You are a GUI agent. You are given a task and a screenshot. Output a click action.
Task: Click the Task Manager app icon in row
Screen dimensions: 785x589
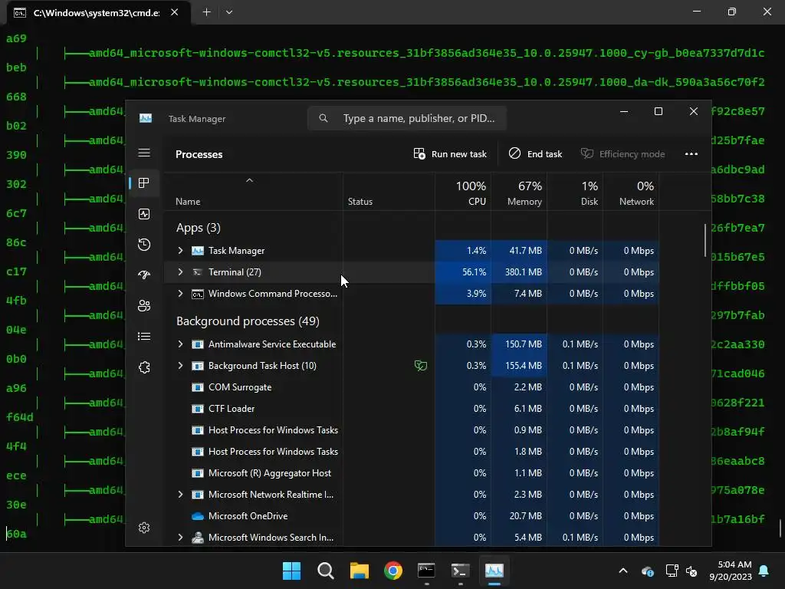click(198, 251)
